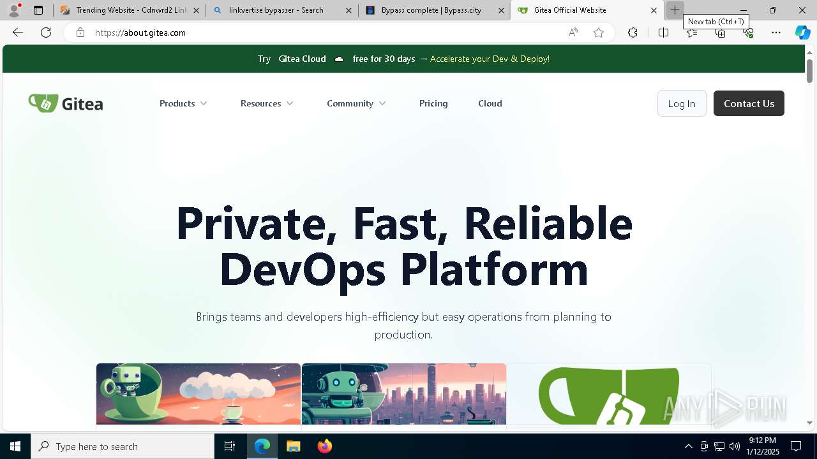The height and width of the screenshot is (459, 817).
Task: Launch Firefox from taskbar
Action: click(x=324, y=446)
